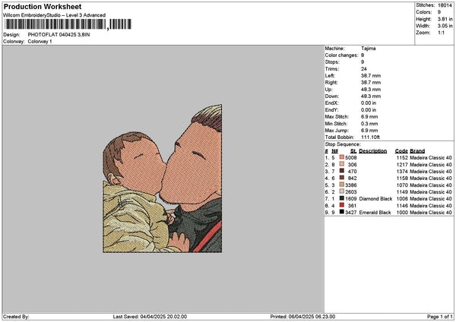
Task: Select the embroidered father and baby design preview
Action: coord(163,178)
